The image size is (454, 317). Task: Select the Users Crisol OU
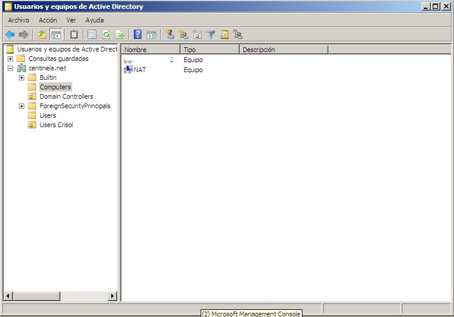(56, 125)
